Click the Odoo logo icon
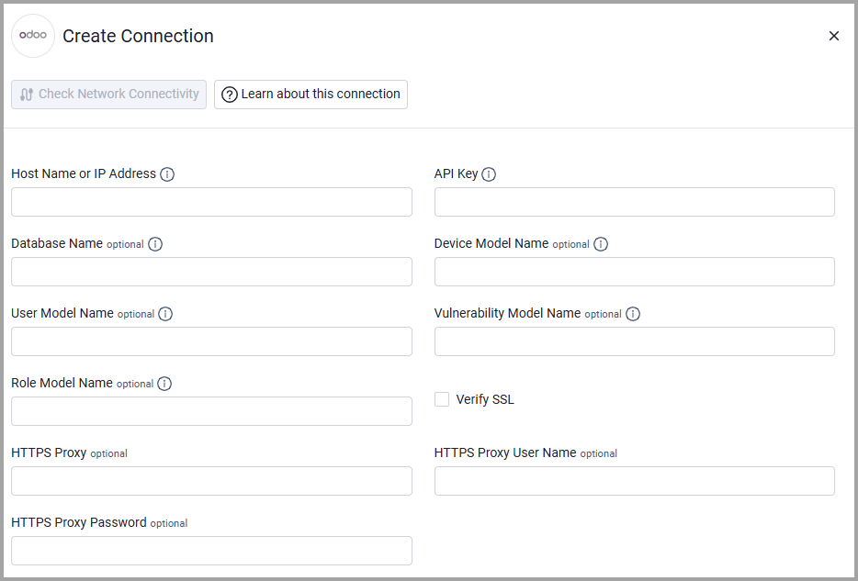 point(33,37)
